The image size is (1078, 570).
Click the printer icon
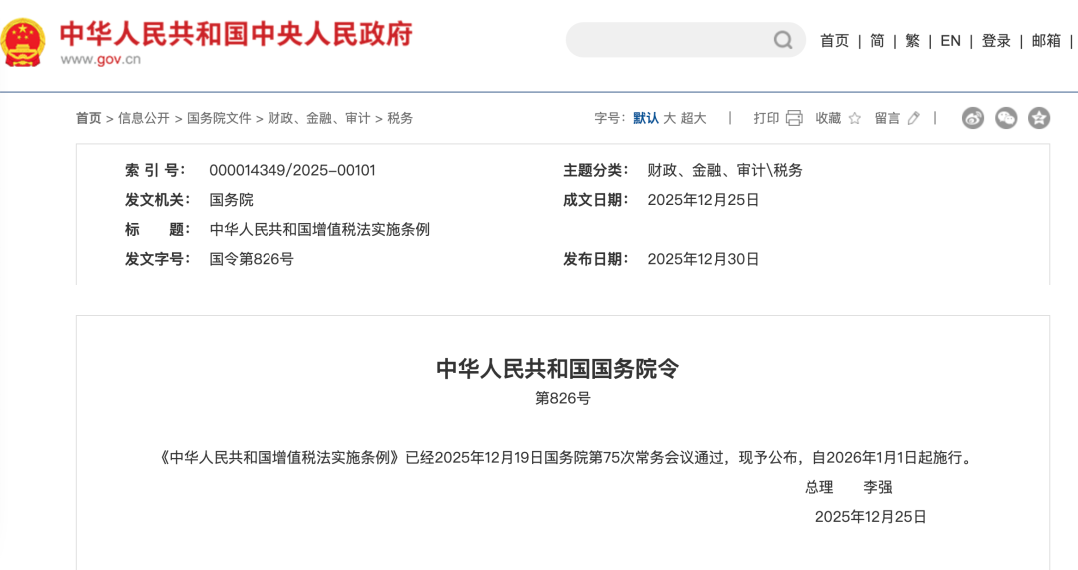(x=794, y=118)
